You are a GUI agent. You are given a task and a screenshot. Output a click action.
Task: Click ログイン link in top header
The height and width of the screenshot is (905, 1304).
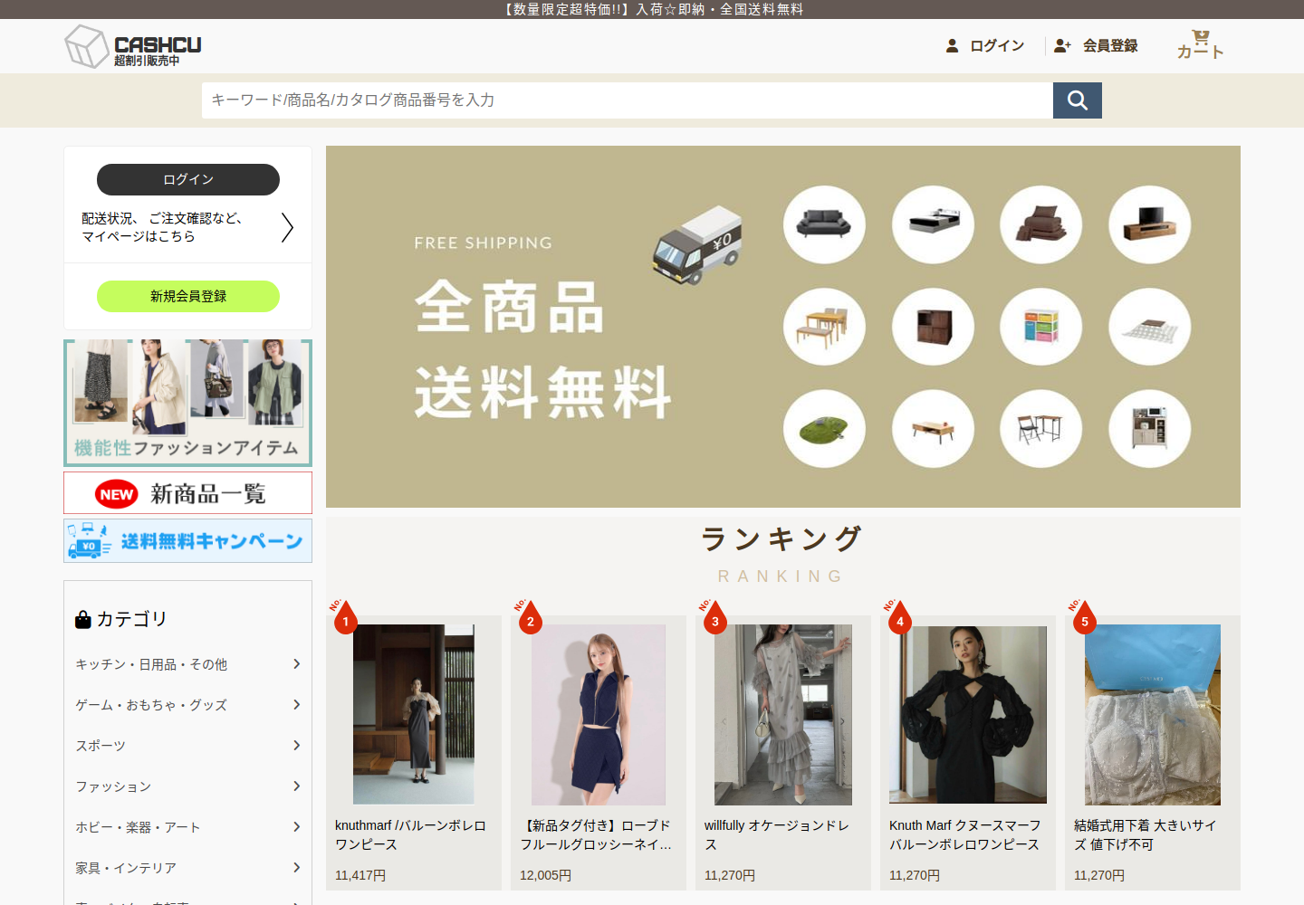pyautogui.click(x=985, y=45)
